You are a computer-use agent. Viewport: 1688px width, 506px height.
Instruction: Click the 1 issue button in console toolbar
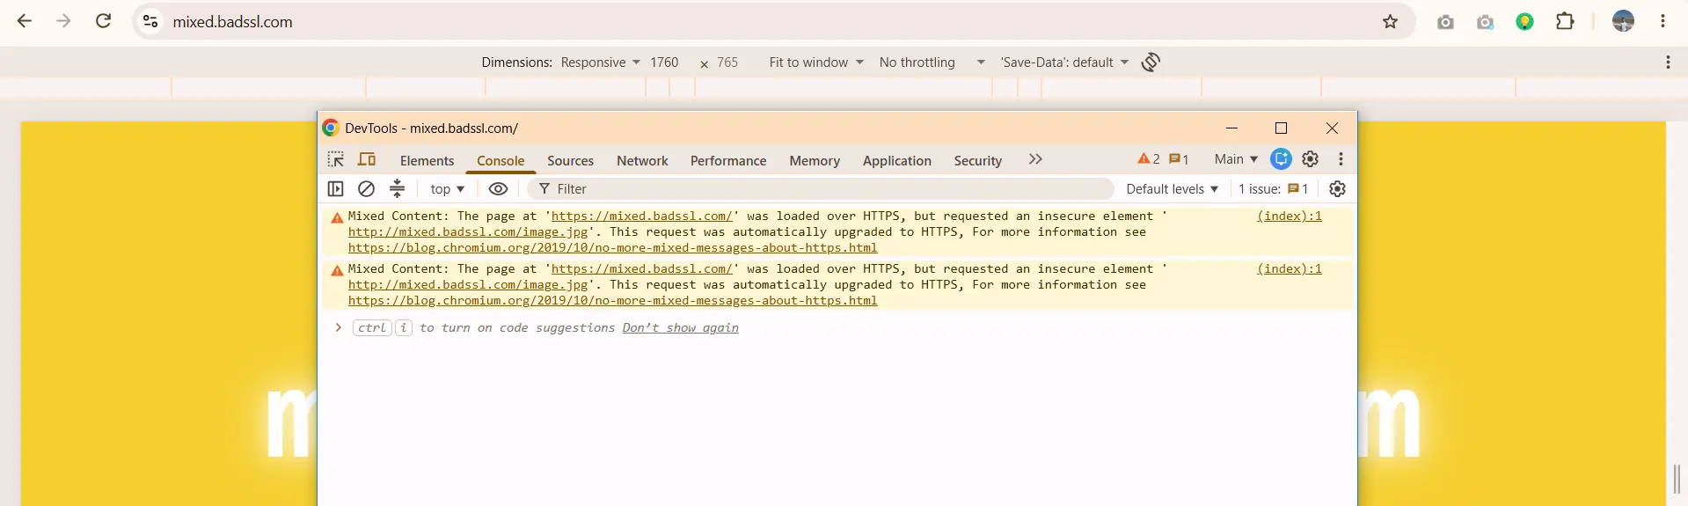1273,189
